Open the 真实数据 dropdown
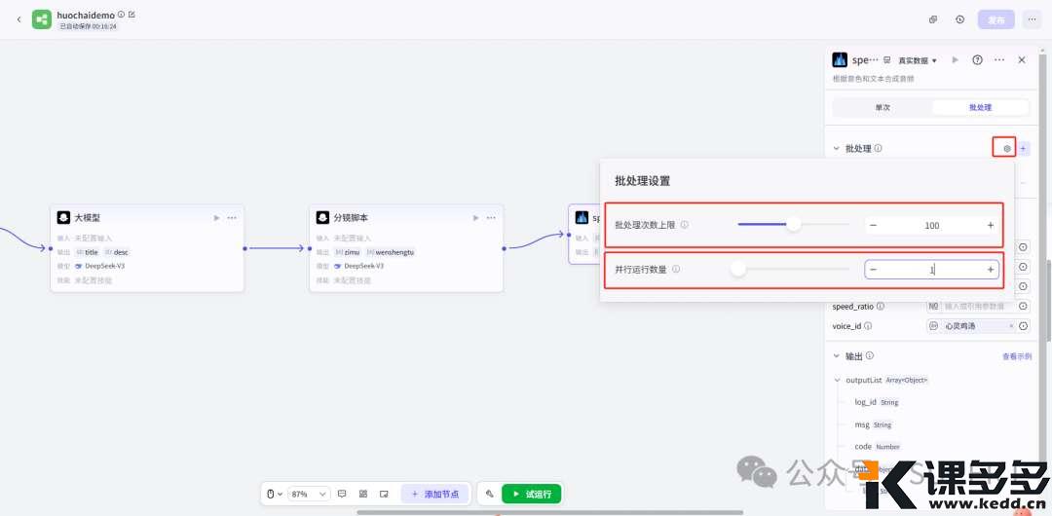1052x516 pixels. coord(917,60)
